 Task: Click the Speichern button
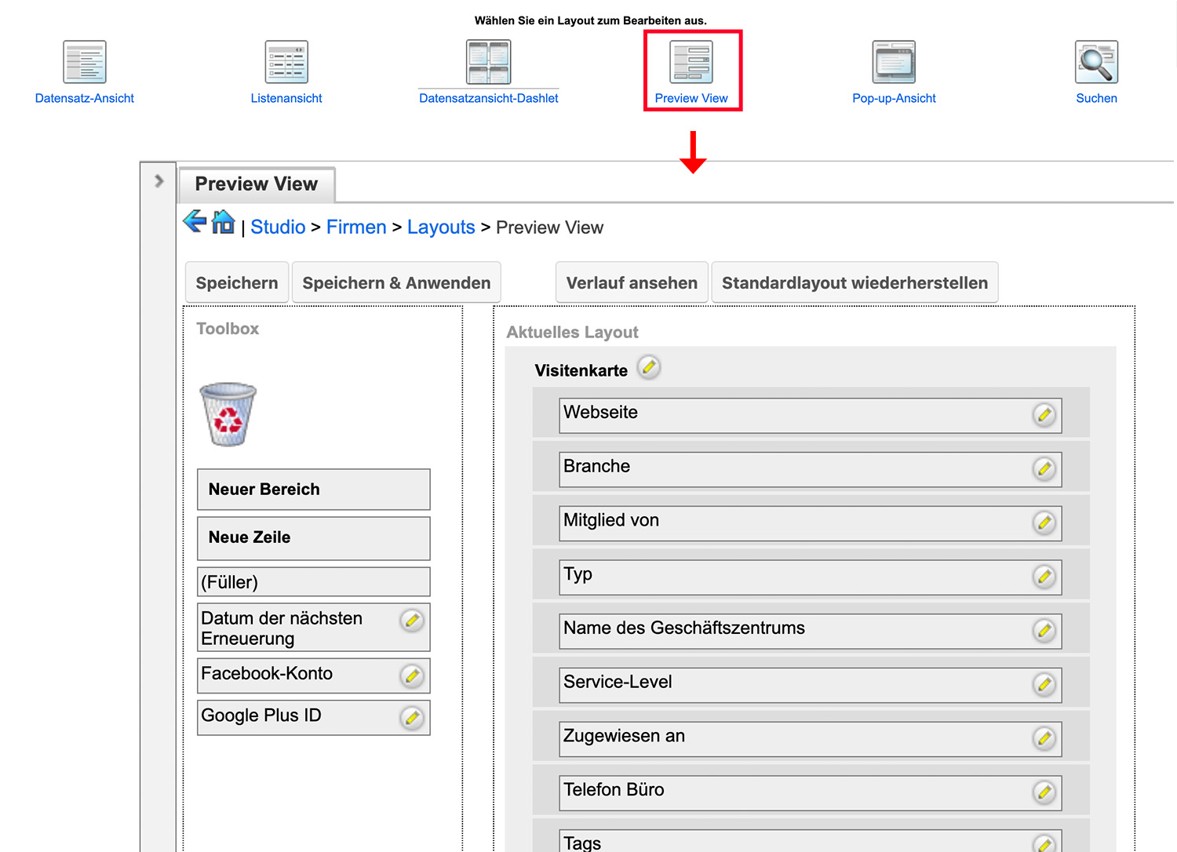(x=237, y=282)
